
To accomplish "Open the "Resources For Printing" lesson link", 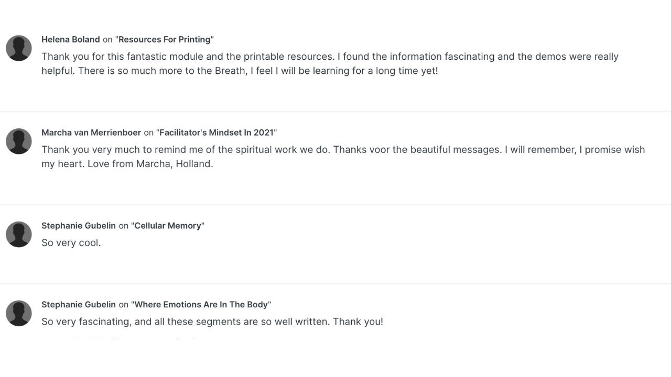I will coord(165,39).
